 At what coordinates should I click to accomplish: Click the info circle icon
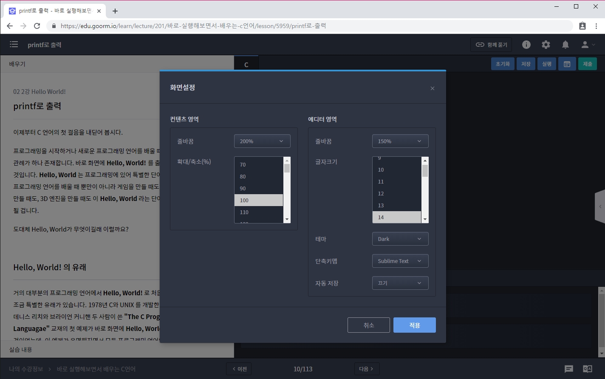pyautogui.click(x=526, y=45)
